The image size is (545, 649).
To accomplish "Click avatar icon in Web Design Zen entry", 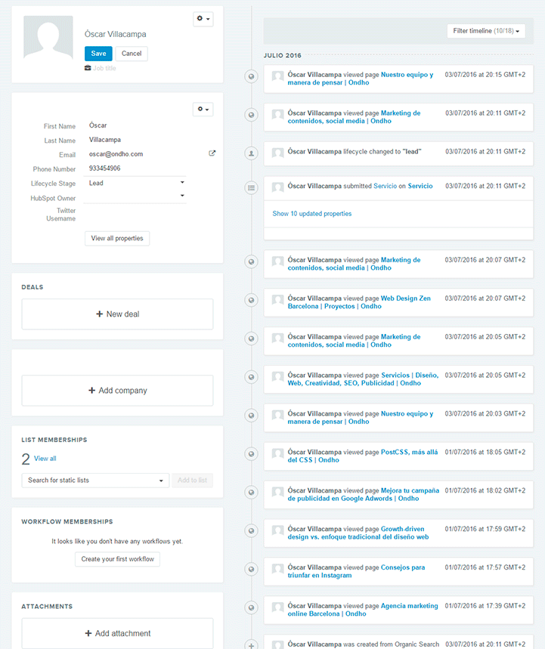I will click(x=278, y=299).
